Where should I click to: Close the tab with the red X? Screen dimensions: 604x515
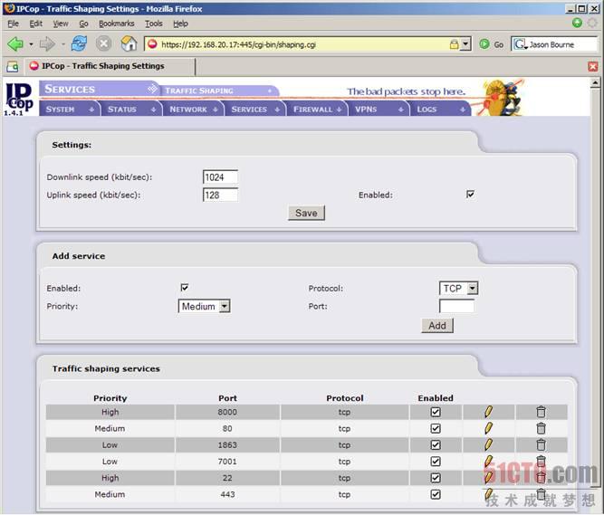pyautogui.click(x=593, y=67)
